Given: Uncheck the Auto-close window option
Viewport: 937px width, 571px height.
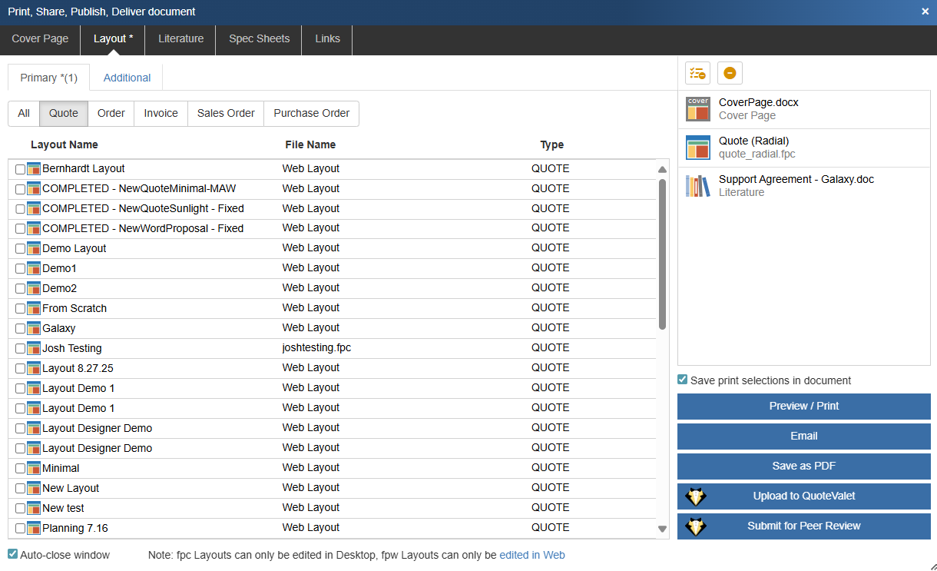Looking at the screenshot, I should pos(13,554).
